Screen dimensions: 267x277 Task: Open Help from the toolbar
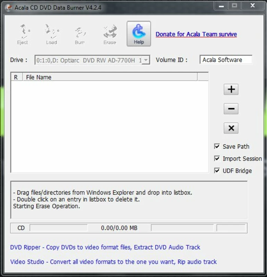pos(139,34)
